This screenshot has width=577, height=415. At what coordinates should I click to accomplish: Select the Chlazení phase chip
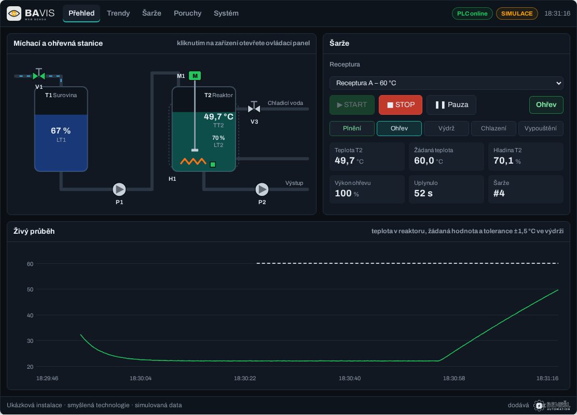tap(493, 128)
